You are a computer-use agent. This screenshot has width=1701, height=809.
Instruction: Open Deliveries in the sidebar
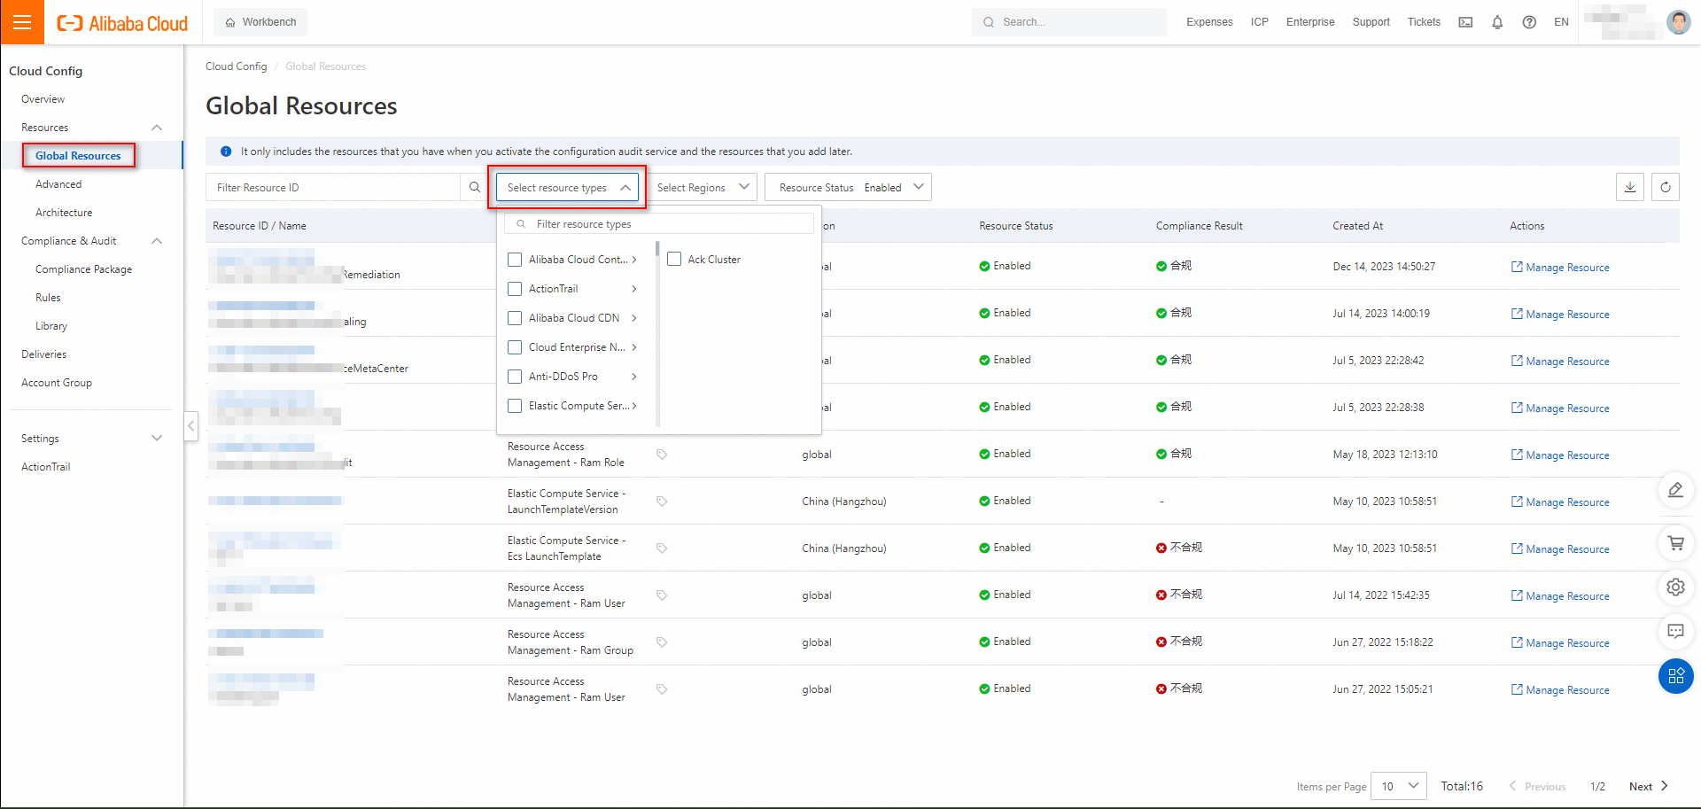pos(44,354)
